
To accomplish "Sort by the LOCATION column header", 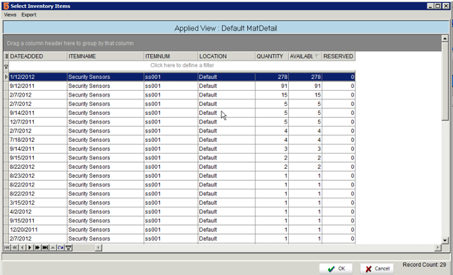I will (226, 56).
